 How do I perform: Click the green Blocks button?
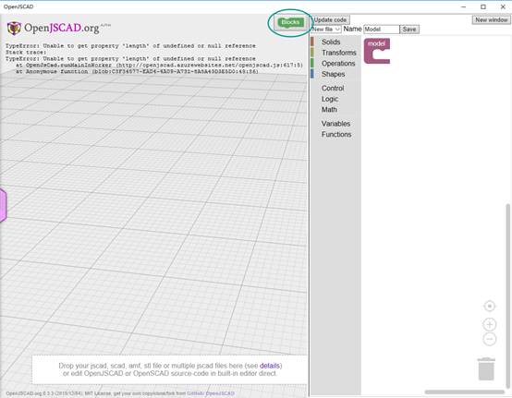coord(290,22)
